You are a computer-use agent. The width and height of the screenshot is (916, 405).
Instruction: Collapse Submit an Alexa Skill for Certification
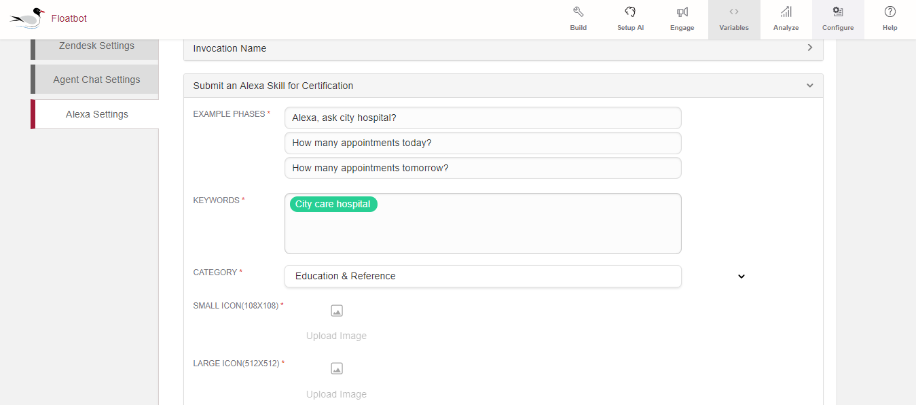pos(809,86)
